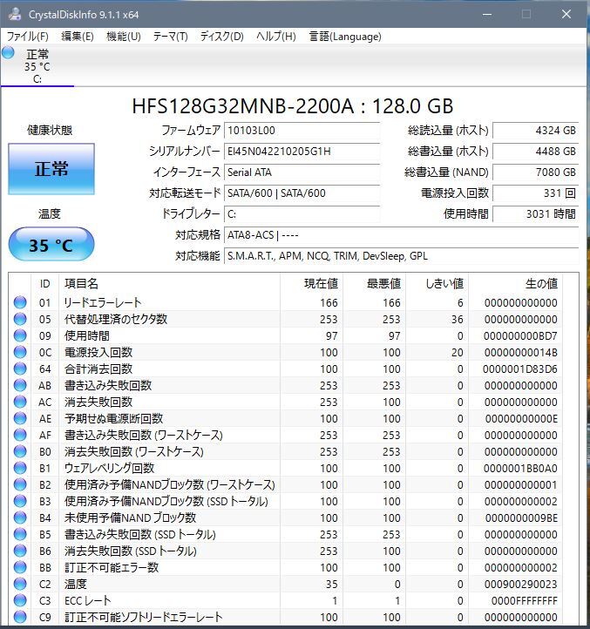
Task: Click status orb for AB 書き込み失敗回数 row
Action: [20, 385]
